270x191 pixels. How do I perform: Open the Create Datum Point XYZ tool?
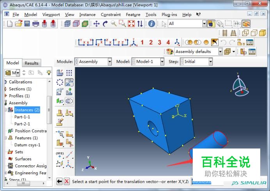[x=60, y=155]
